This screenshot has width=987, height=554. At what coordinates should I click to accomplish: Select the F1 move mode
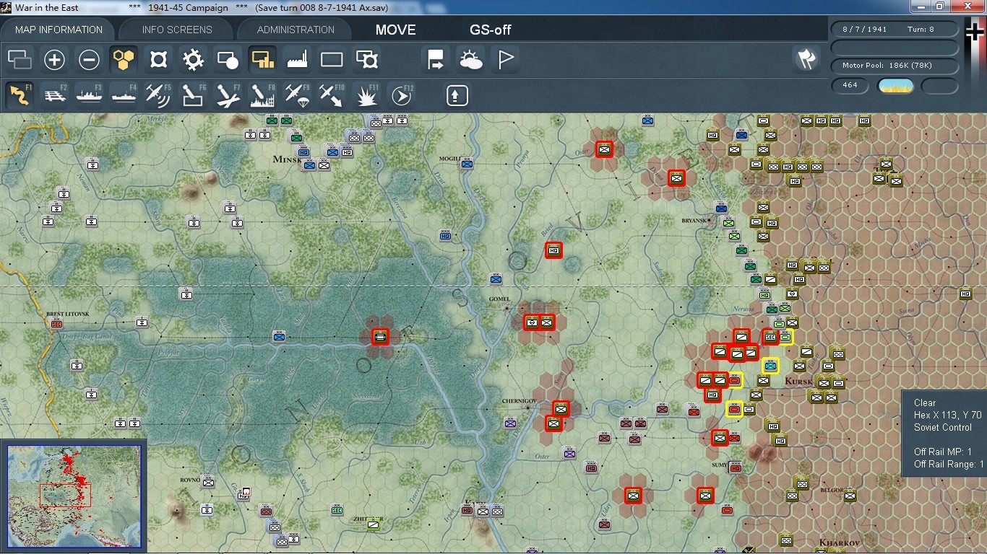pos(20,95)
